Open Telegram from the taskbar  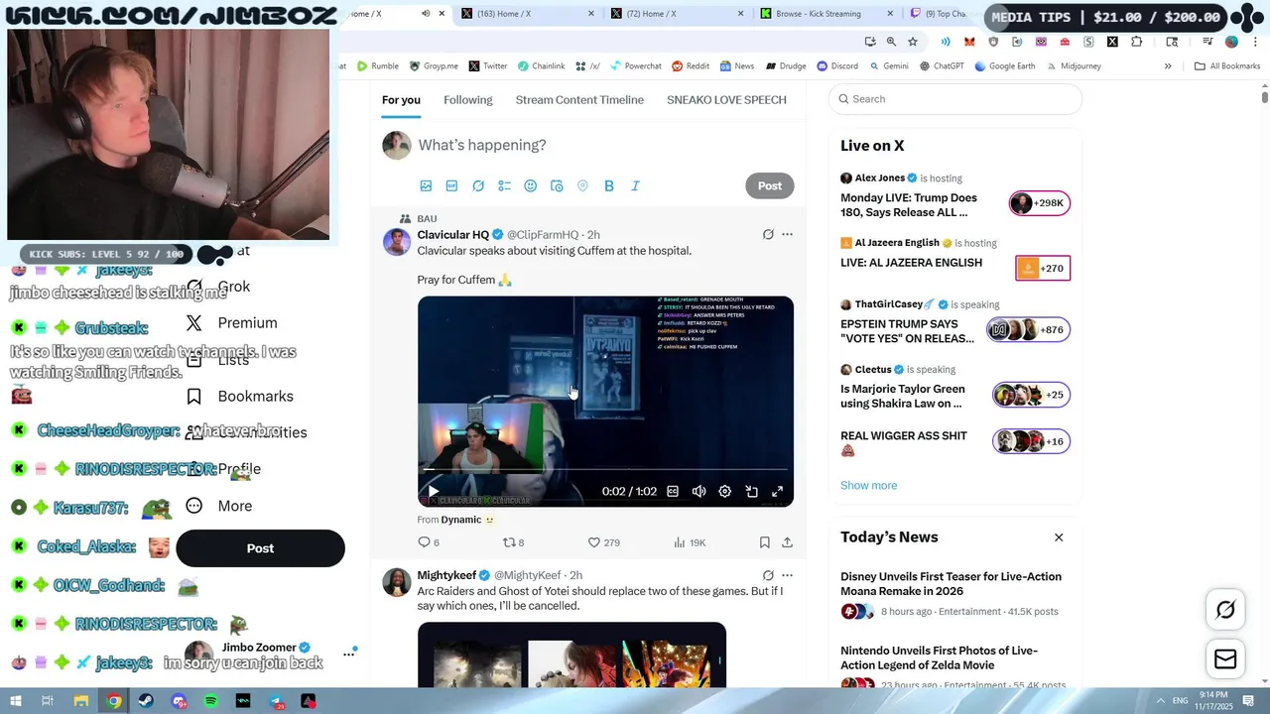[x=276, y=701]
